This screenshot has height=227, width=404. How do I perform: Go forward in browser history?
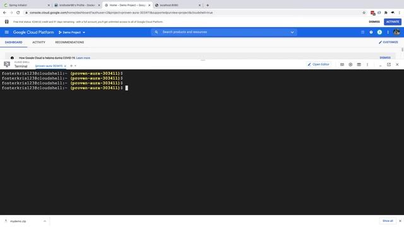coord(11,13)
